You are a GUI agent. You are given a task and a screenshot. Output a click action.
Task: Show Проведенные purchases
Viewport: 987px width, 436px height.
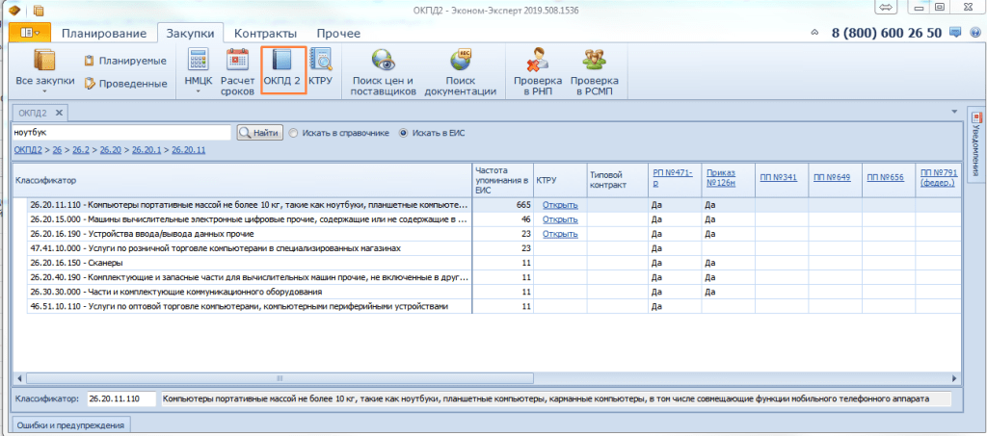125,84
